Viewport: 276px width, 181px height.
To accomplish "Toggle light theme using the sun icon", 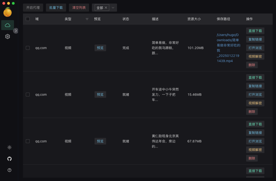I will click(9, 147).
